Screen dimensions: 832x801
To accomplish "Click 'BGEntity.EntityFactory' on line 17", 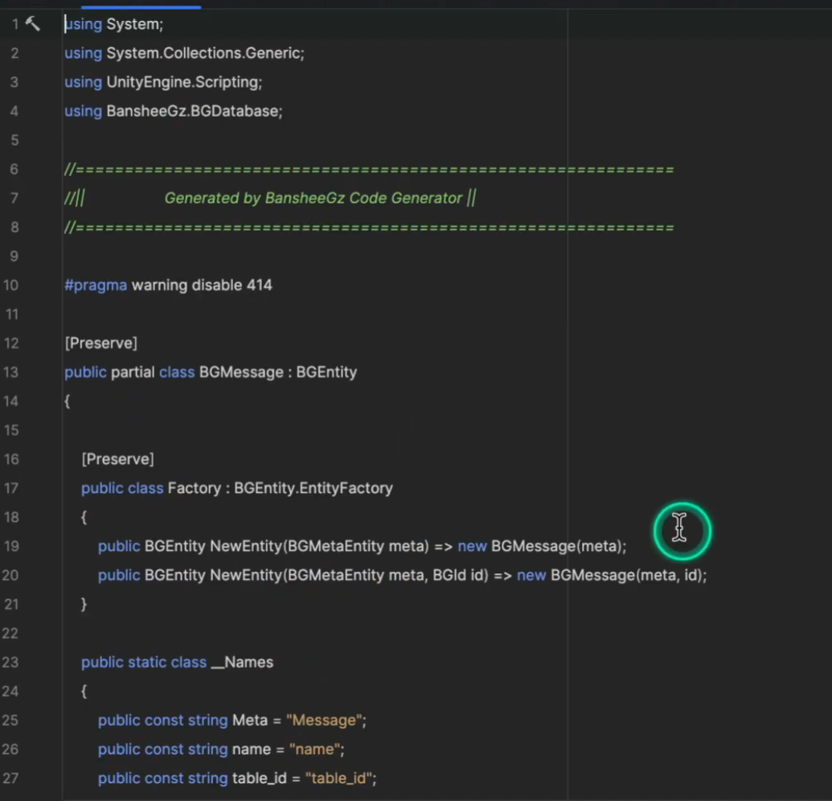I will point(313,488).
